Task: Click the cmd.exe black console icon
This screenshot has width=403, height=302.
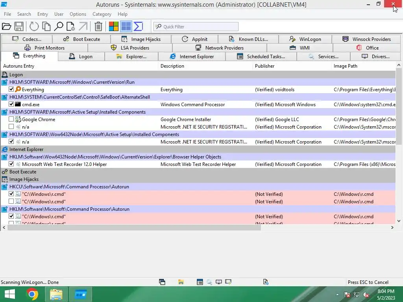Action: coord(18,104)
